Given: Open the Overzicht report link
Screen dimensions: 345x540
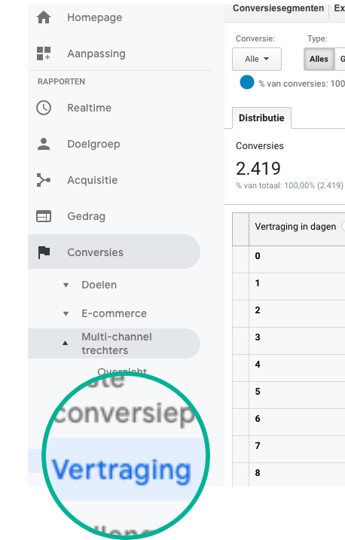Looking at the screenshot, I should click(x=122, y=371).
